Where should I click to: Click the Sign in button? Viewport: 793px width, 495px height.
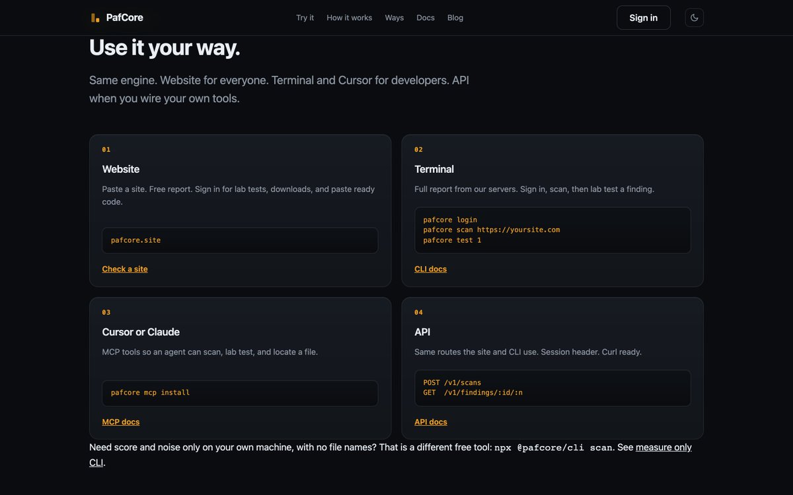coord(644,18)
